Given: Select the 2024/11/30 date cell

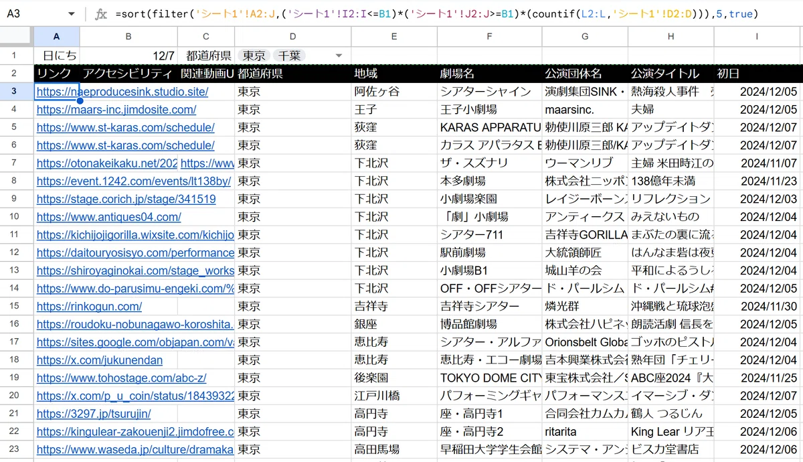Looking at the screenshot, I should click(758, 306).
